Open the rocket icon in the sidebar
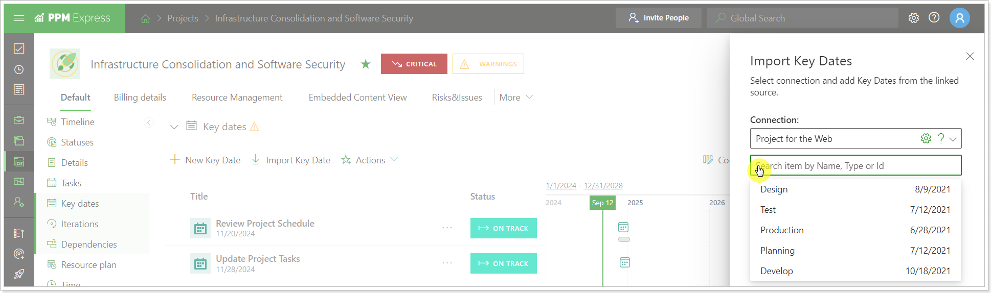The image size is (991, 293). point(19,274)
